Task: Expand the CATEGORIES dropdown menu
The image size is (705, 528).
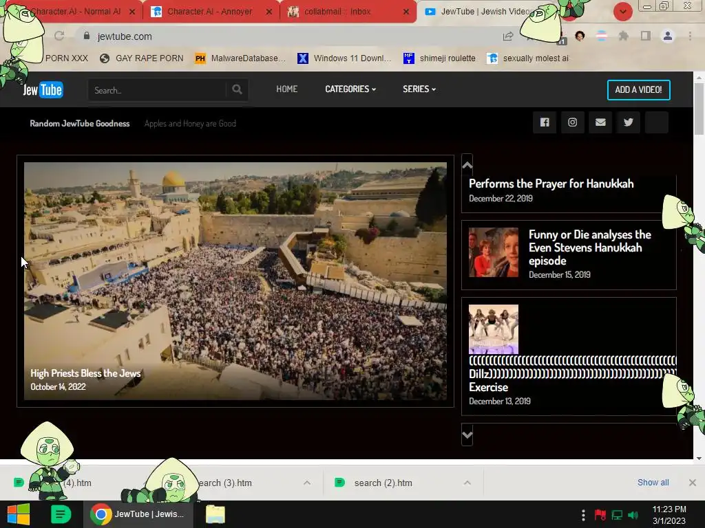Action: 350,89
